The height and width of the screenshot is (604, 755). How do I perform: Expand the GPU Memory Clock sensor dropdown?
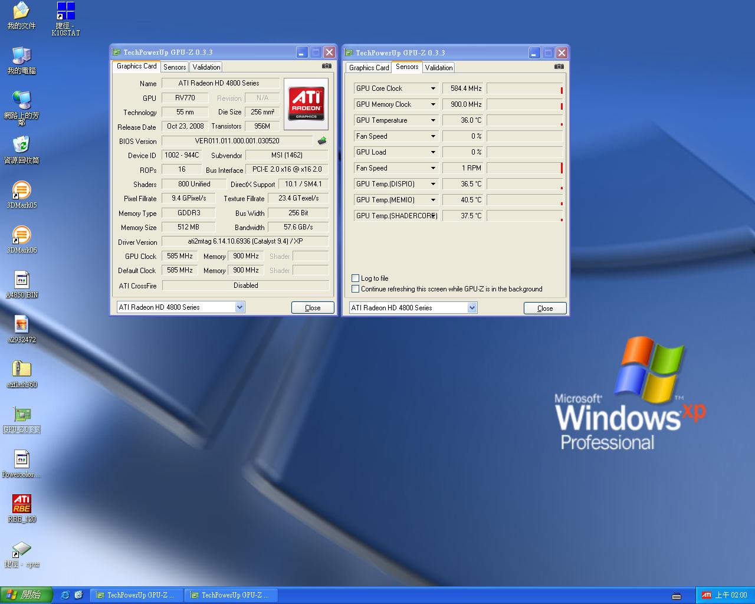433,104
